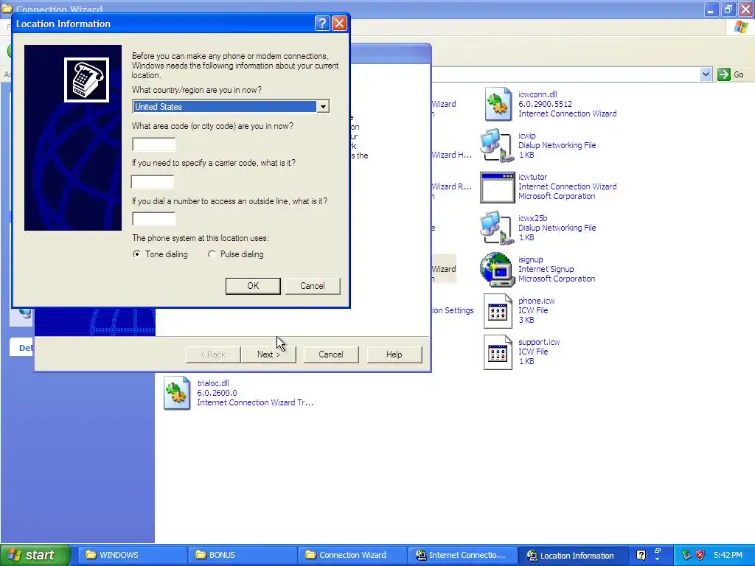Click the isignup file name text

click(530, 260)
